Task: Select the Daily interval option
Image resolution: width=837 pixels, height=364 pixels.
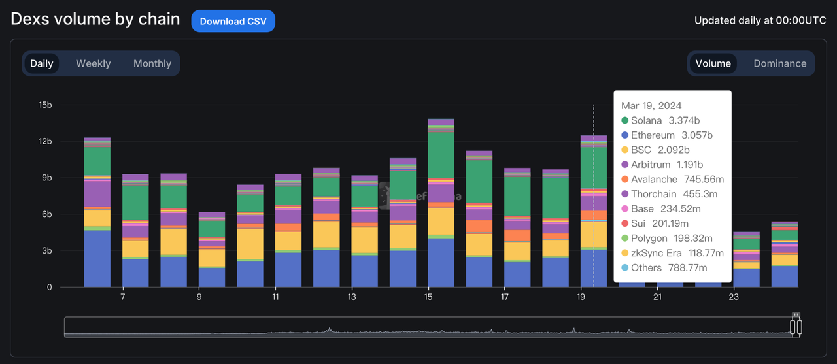Action: point(42,63)
